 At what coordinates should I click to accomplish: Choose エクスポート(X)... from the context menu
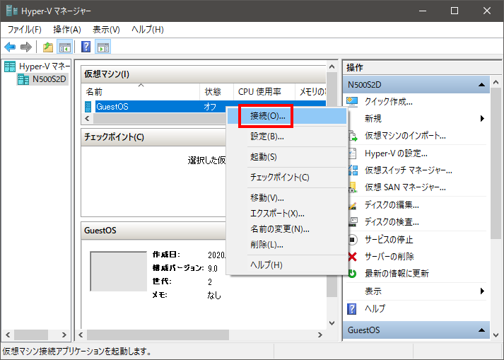[286, 214]
